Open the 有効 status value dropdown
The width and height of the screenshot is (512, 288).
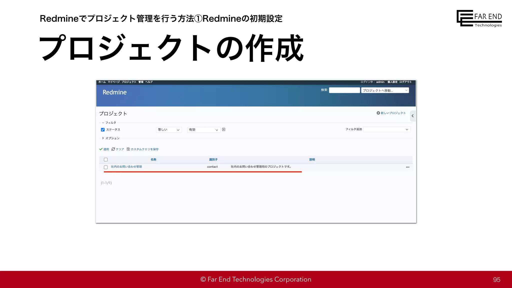tap(203, 130)
